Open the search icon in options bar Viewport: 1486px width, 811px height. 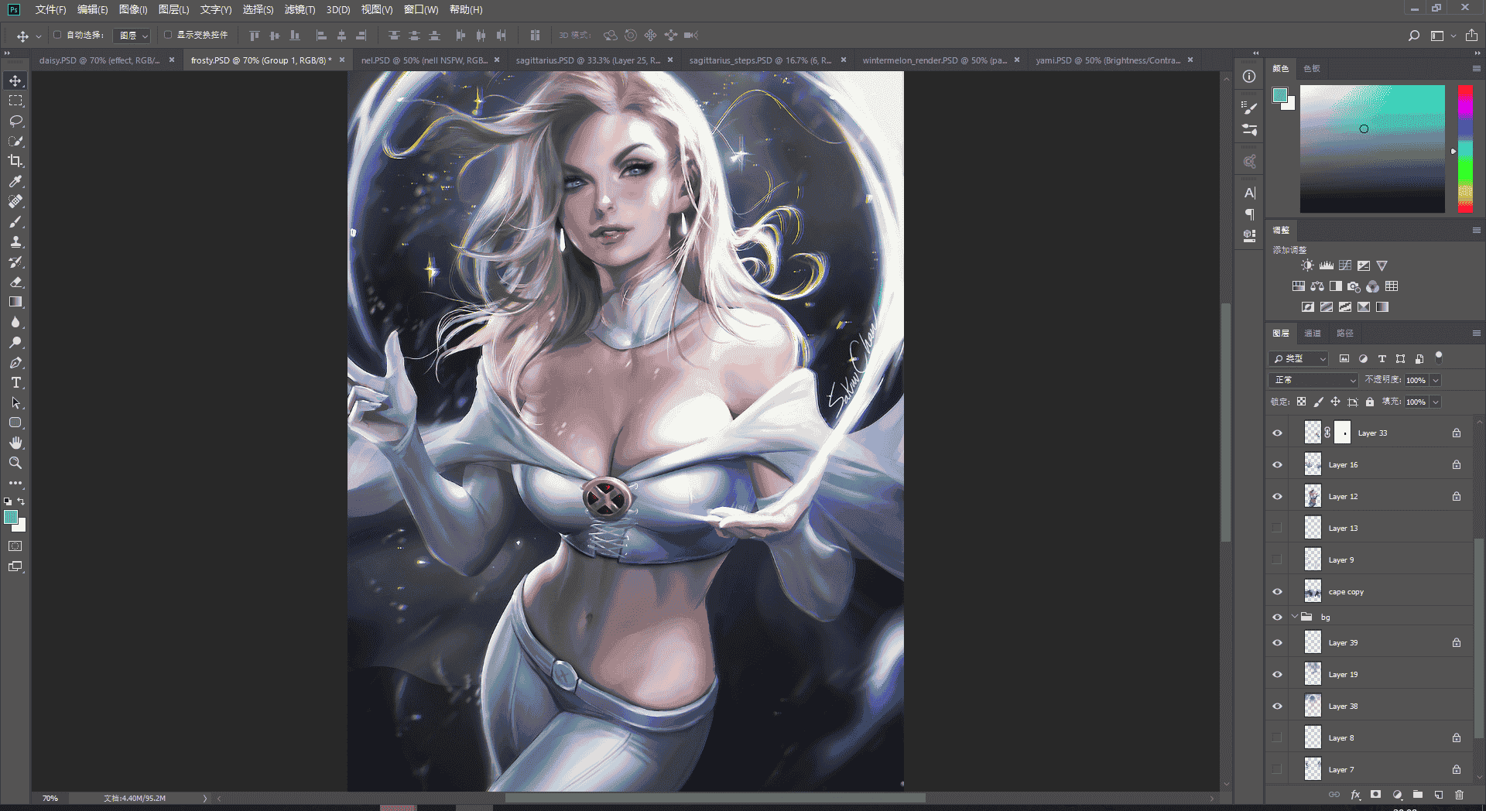(x=1413, y=36)
